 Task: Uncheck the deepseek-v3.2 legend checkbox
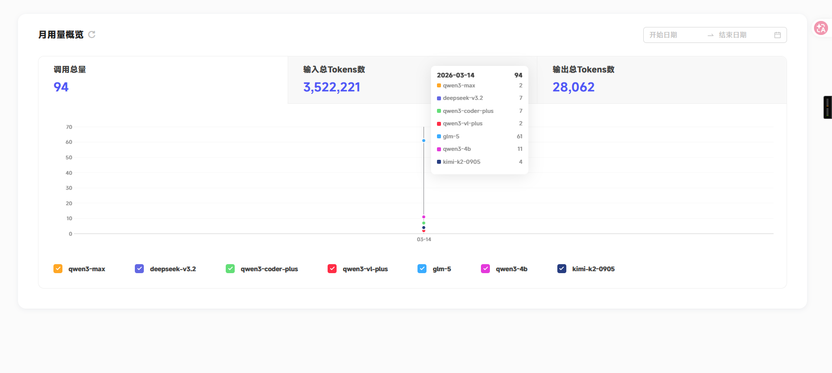(x=139, y=269)
